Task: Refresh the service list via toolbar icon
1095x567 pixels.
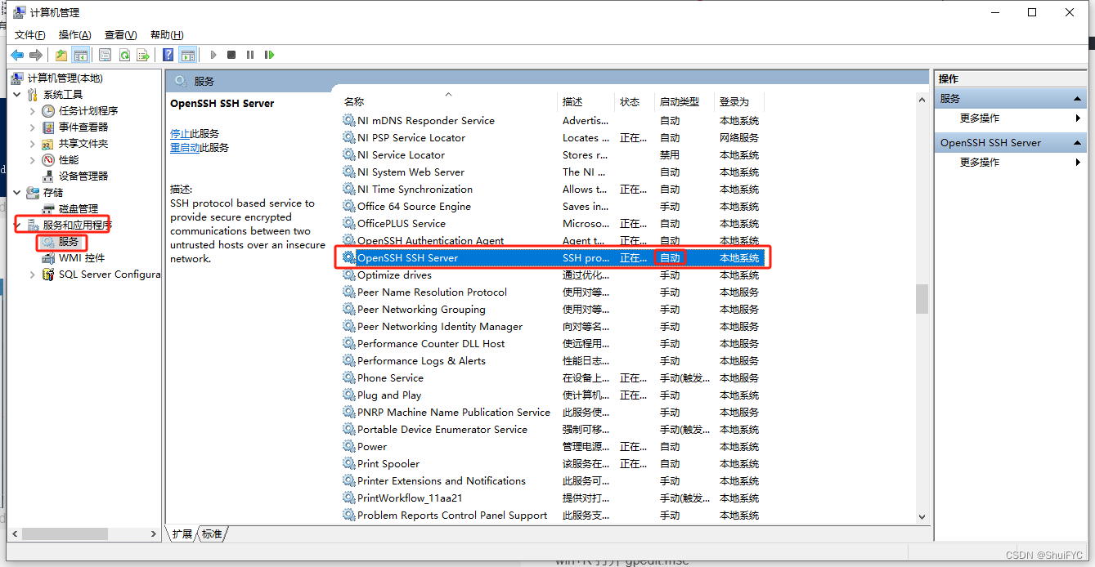Action: tap(125, 55)
